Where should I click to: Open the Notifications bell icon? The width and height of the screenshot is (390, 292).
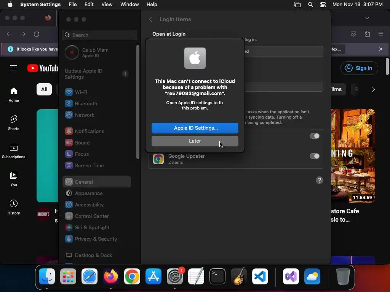coord(69,131)
